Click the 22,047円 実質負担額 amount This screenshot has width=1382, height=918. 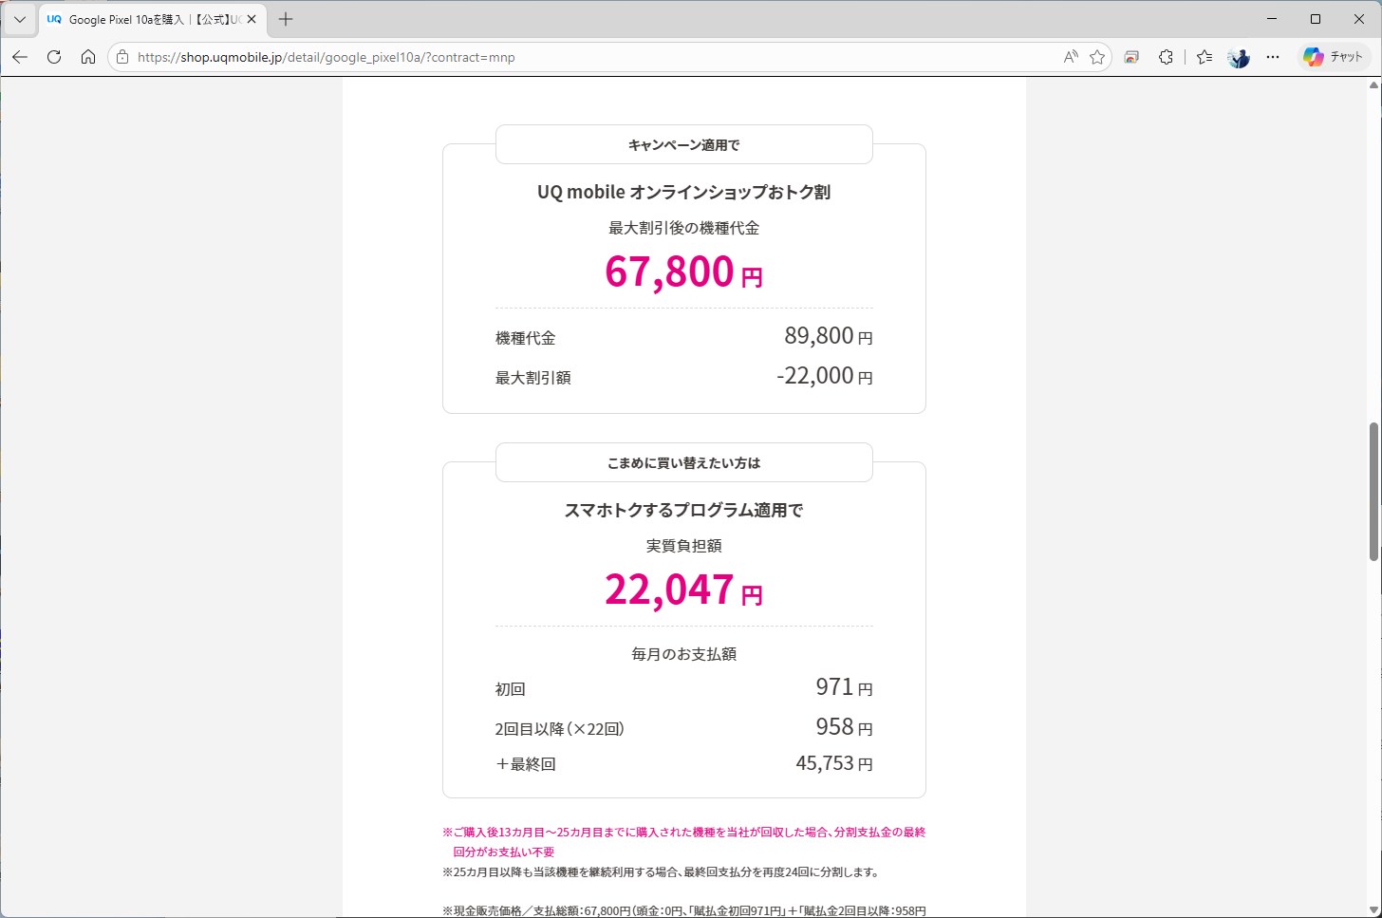pyautogui.click(x=682, y=589)
